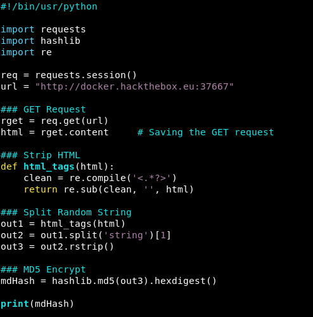Click hashlib.md5(out3).hexdigest() call
Image resolution: width=313 pixels, height=317 pixels.
[134, 281]
